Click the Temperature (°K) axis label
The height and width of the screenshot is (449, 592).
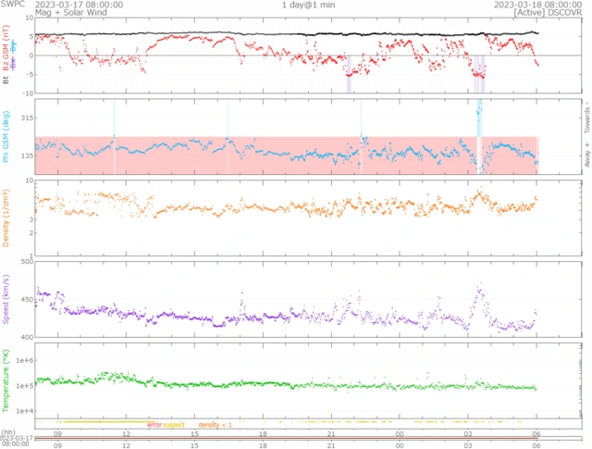(6, 380)
